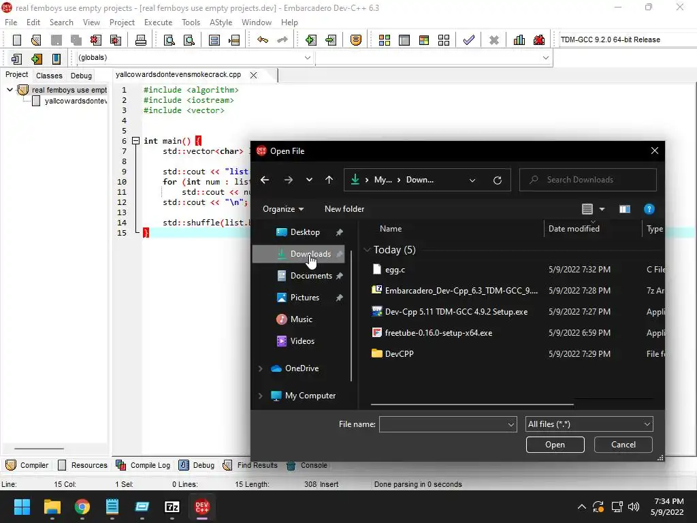
Task: Open Chrome from the taskbar
Action: [82, 507]
